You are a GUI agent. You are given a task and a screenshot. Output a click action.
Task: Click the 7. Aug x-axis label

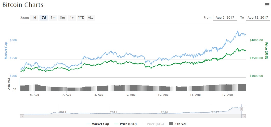point(66,95)
